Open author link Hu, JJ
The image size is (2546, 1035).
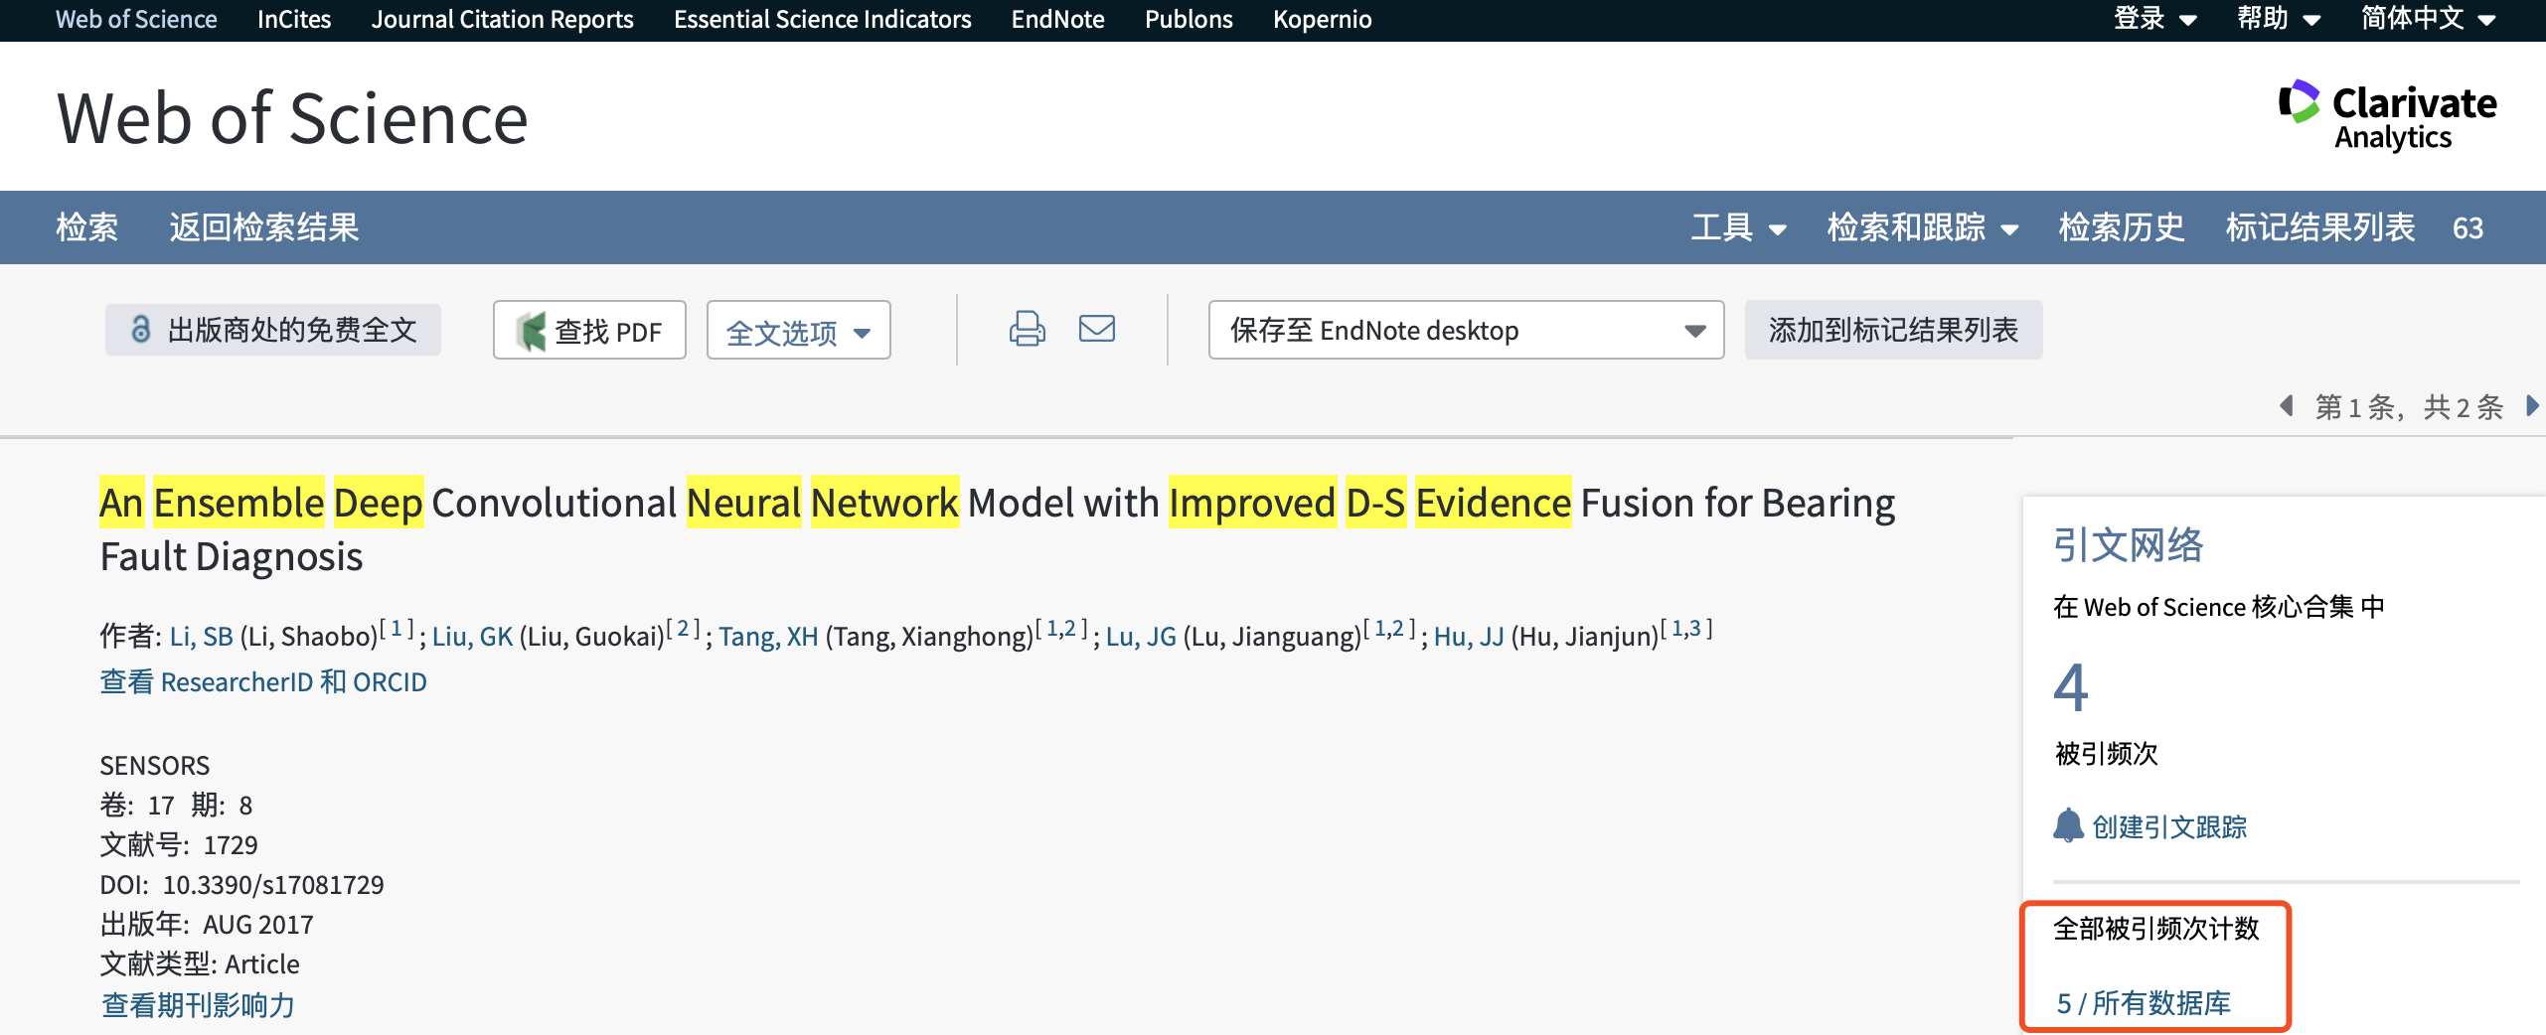click(1469, 636)
